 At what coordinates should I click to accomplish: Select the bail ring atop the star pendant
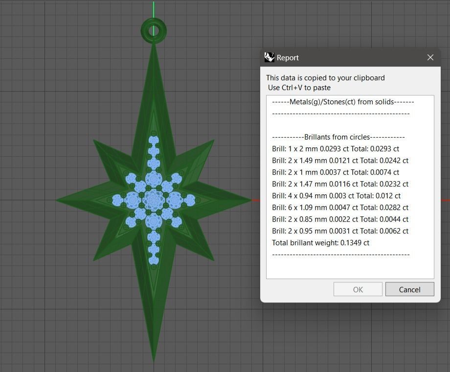coord(154,31)
